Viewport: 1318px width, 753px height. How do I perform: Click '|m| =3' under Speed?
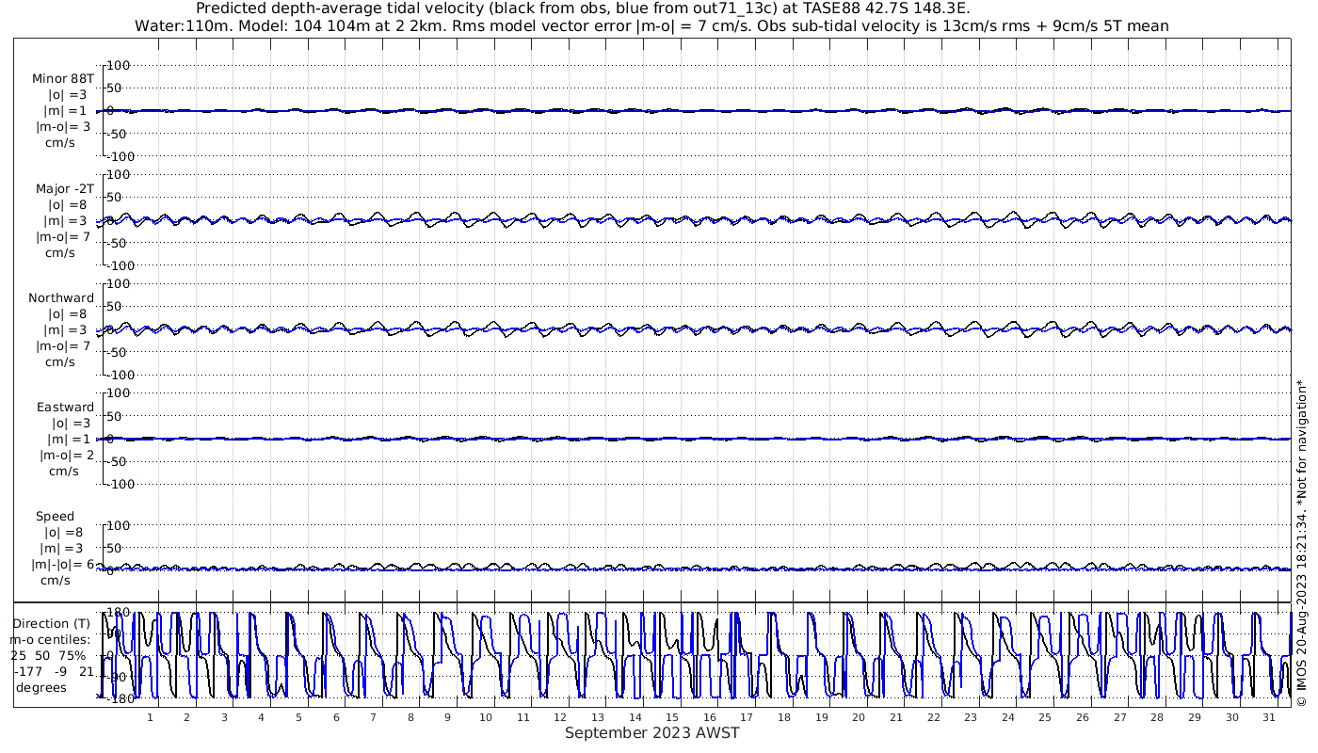61,548
